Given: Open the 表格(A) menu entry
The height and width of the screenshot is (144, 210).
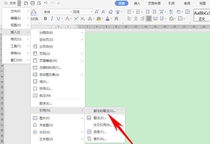Looking at the screenshot, I should point(16,53).
